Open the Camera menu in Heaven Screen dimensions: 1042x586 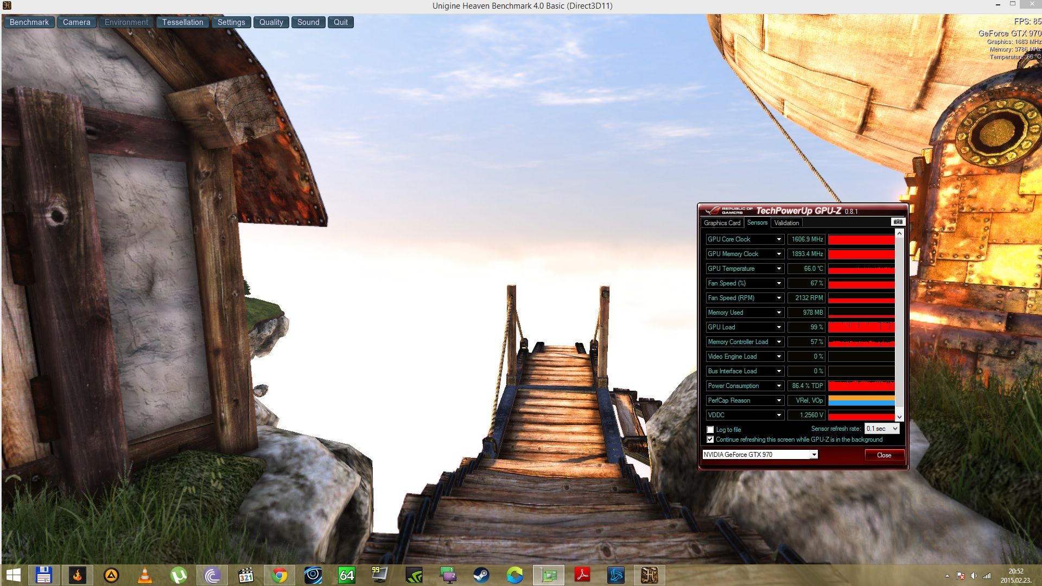77,22
